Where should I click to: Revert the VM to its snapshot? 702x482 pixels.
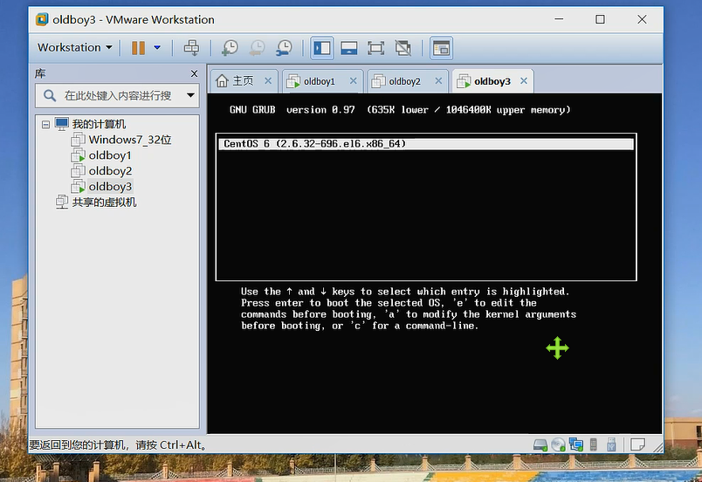[x=258, y=47]
